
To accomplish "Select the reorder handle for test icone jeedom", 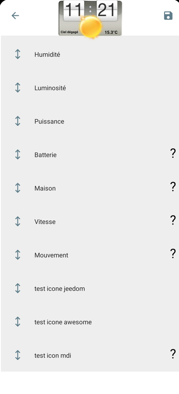I will pos(17,288).
